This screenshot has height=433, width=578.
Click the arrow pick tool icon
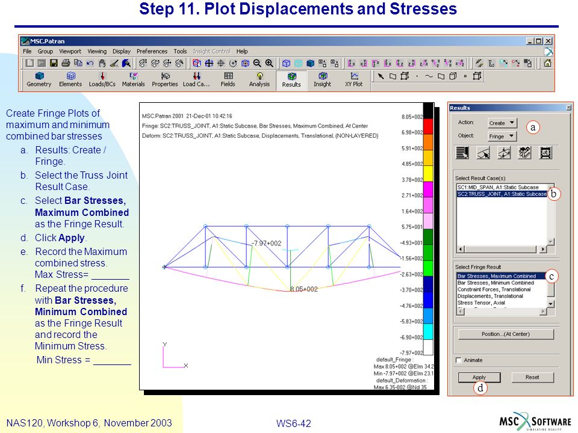(x=381, y=76)
